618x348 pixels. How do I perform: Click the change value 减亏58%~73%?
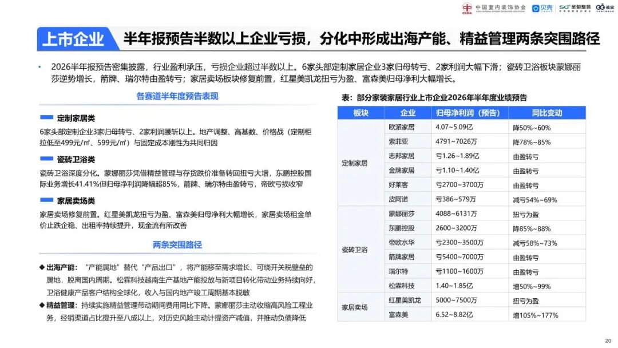(534, 244)
